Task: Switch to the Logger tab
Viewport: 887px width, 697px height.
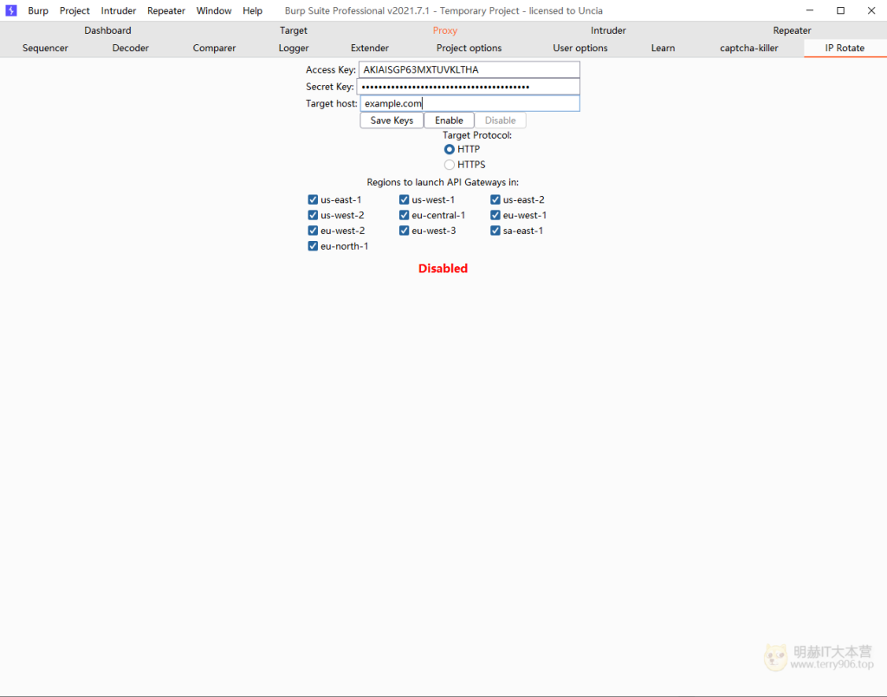Action: [294, 49]
